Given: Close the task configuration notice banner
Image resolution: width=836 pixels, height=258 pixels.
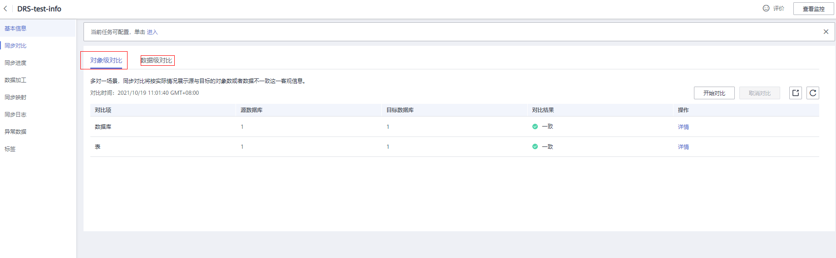Looking at the screenshot, I should [x=826, y=32].
